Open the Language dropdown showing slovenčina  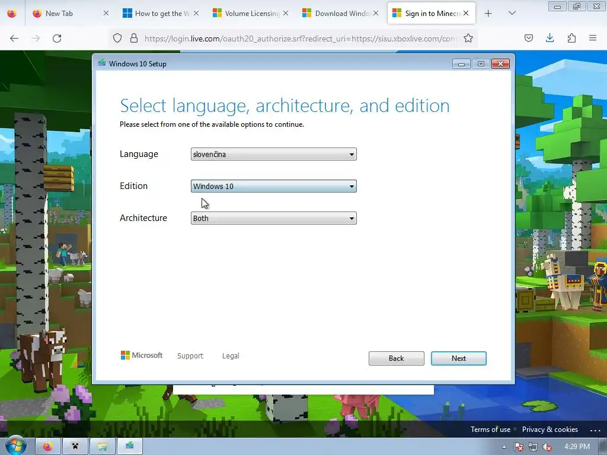[273, 154]
